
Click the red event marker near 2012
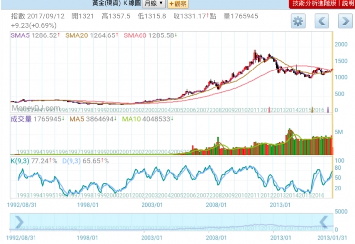tap(269, 110)
